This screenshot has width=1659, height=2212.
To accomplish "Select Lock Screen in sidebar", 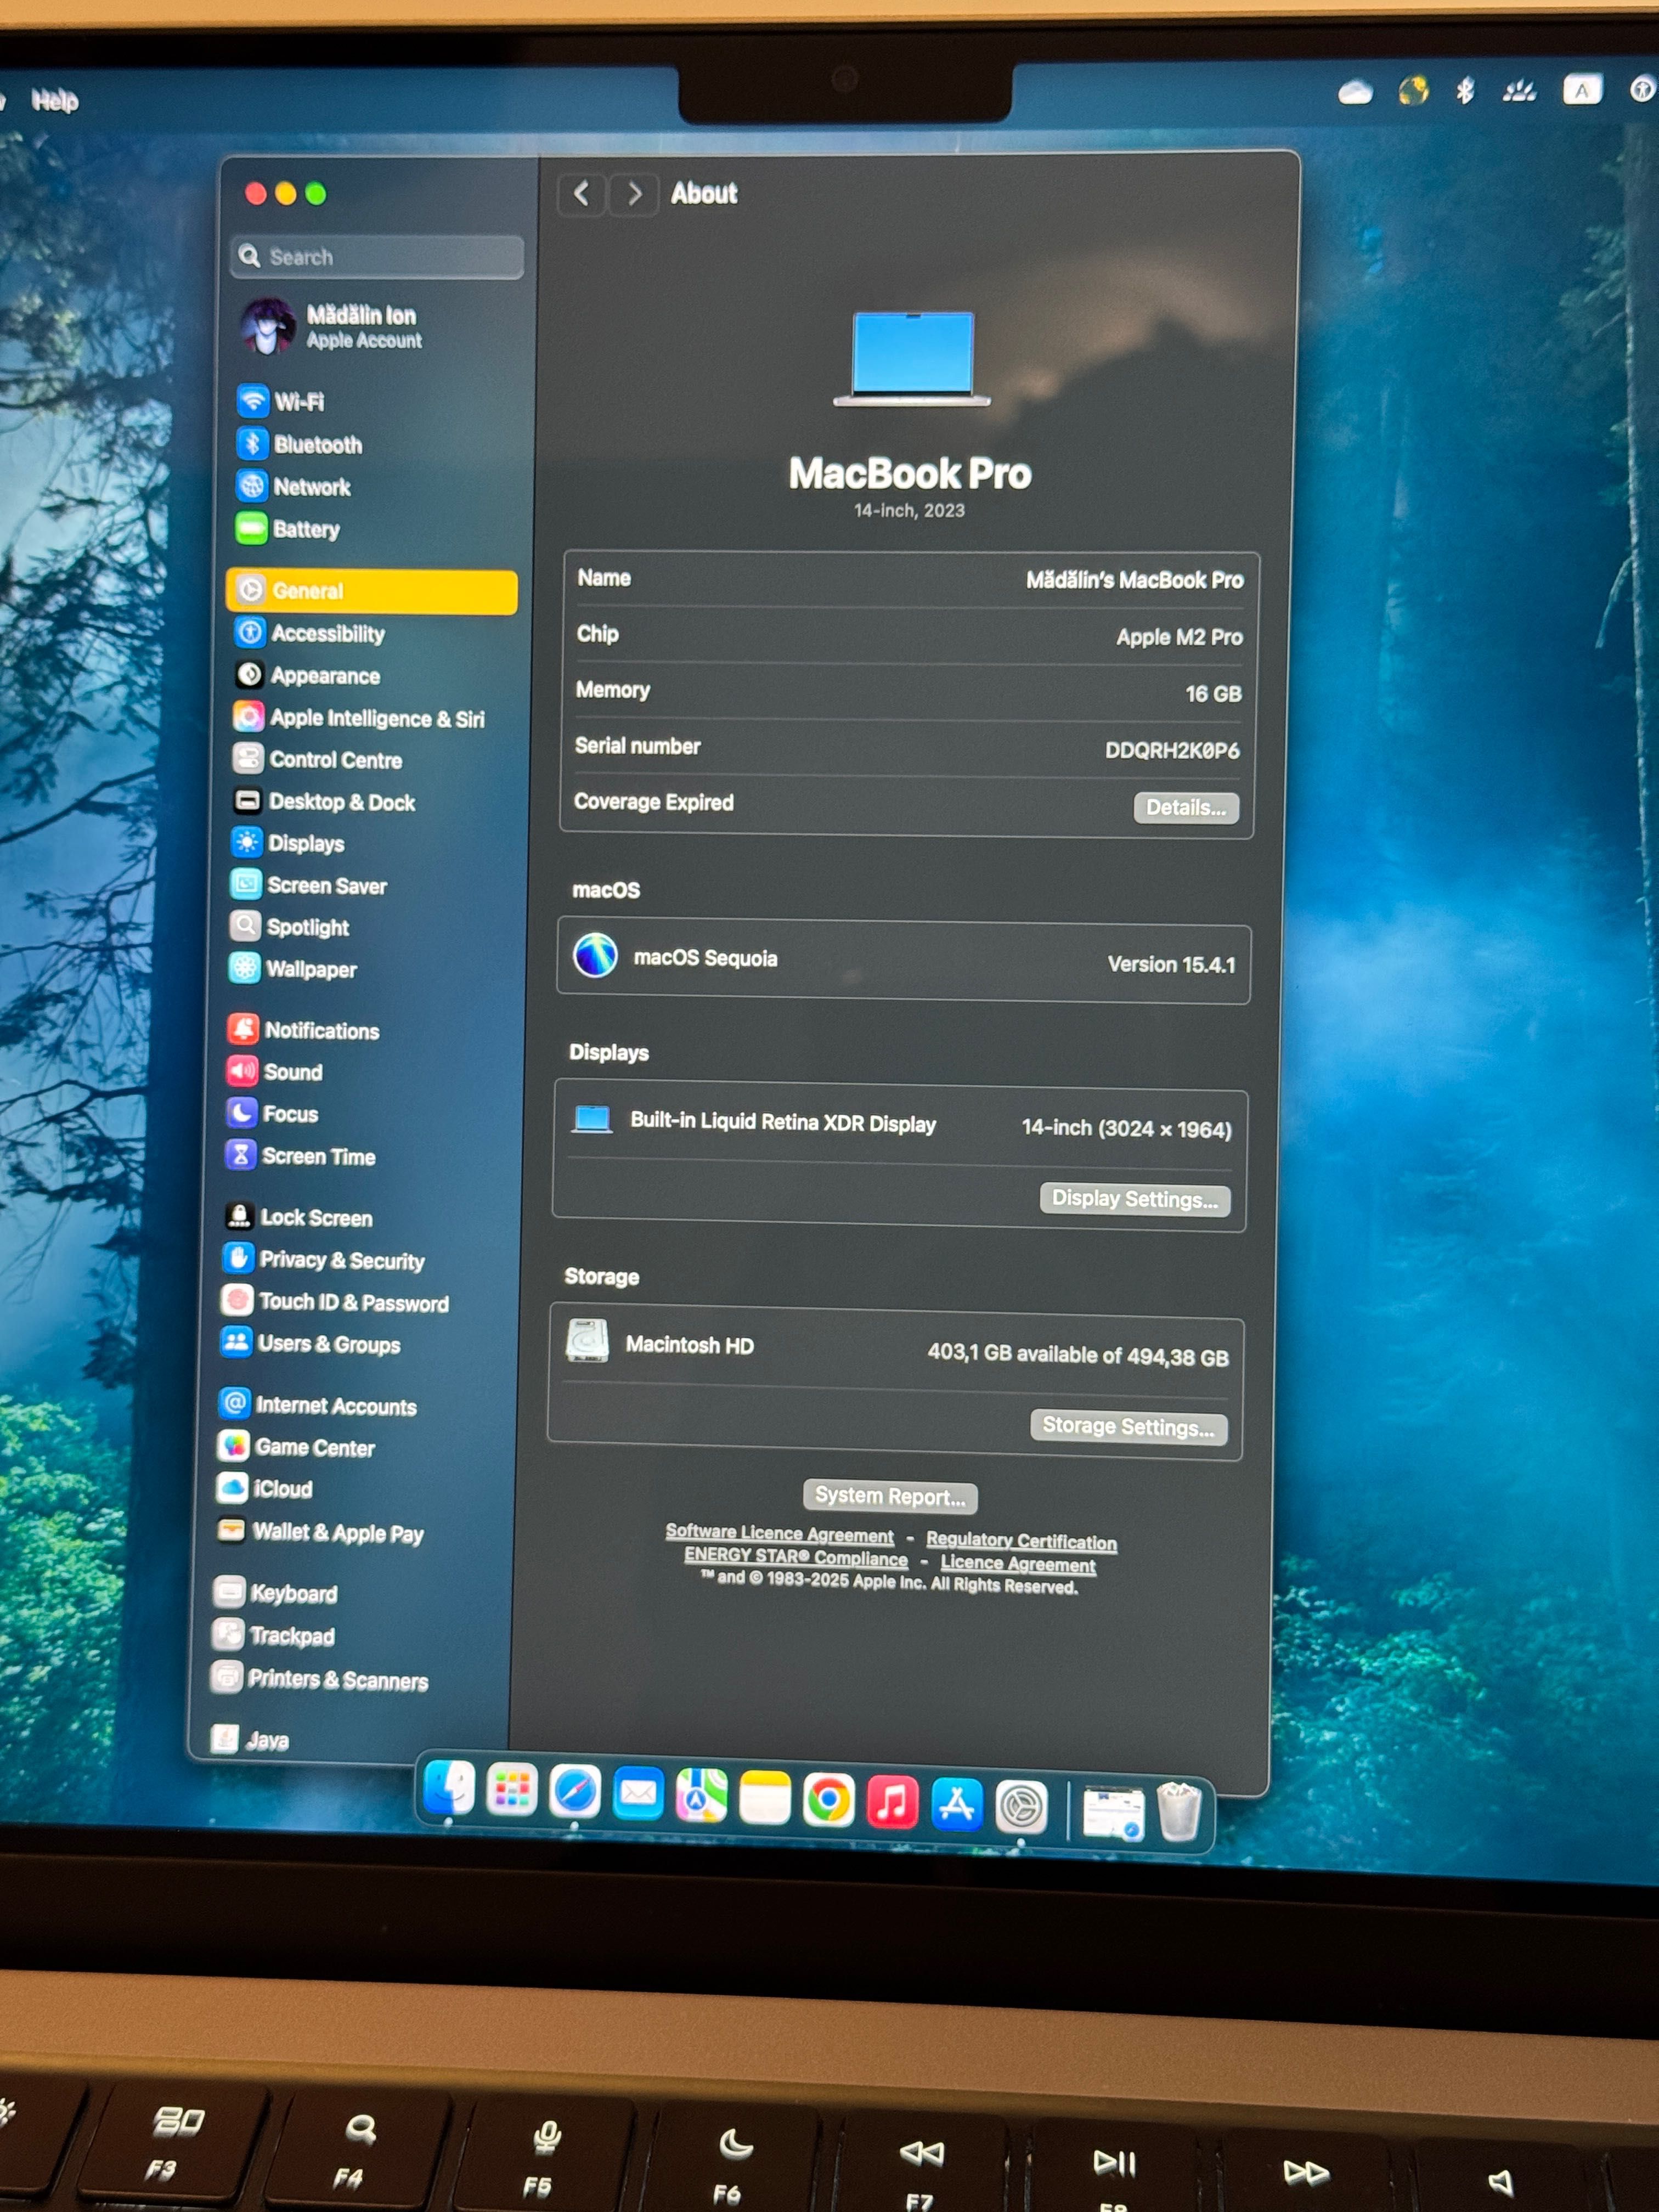I will [299, 1217].
